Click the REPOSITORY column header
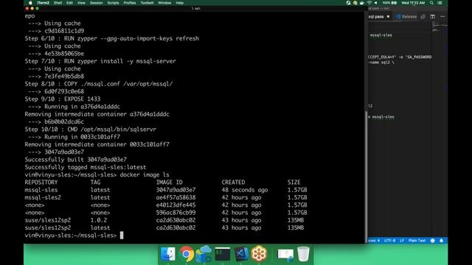The height and width of the screenshot is (265, 472). (41, 182)
